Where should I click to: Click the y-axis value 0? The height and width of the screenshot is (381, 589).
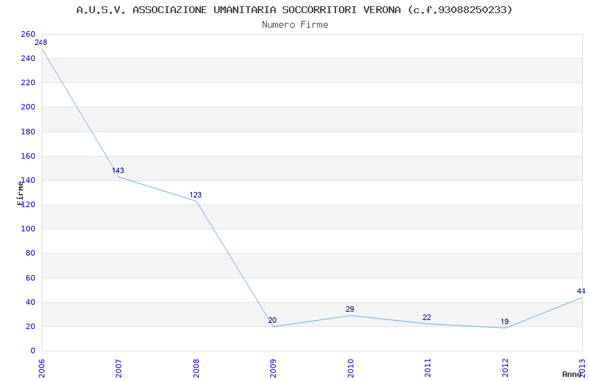point(33,351)
